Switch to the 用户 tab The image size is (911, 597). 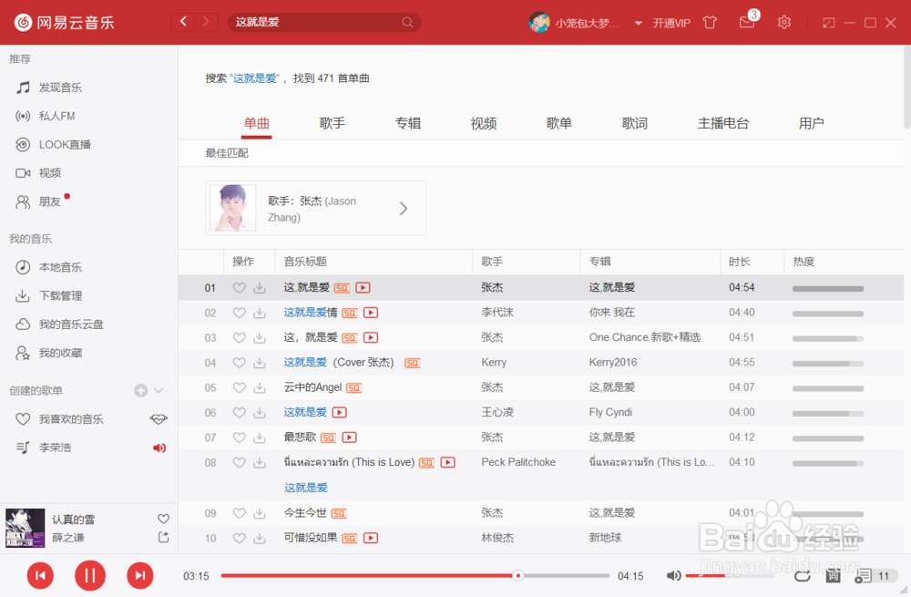[x=811, y=123]
